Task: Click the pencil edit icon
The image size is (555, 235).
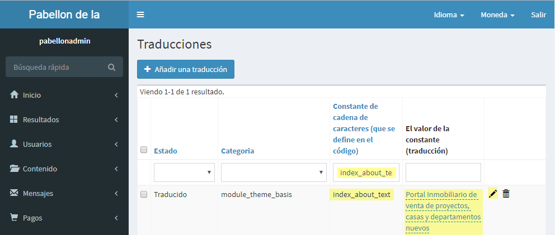Action: pos(493,194)
